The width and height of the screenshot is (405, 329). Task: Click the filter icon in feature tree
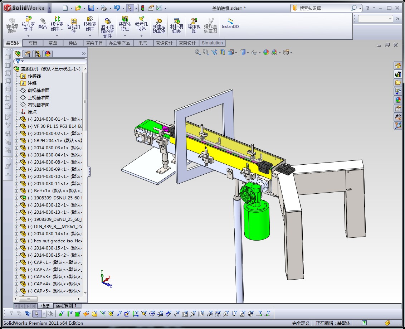click(18, 61)
